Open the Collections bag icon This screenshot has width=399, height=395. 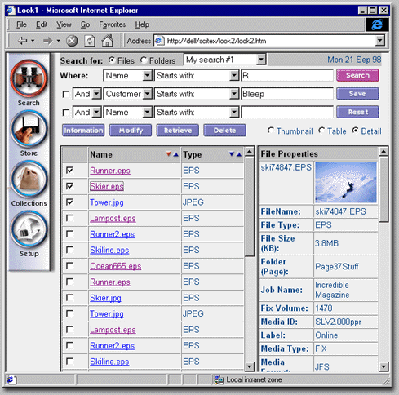[x=29, y=179]
